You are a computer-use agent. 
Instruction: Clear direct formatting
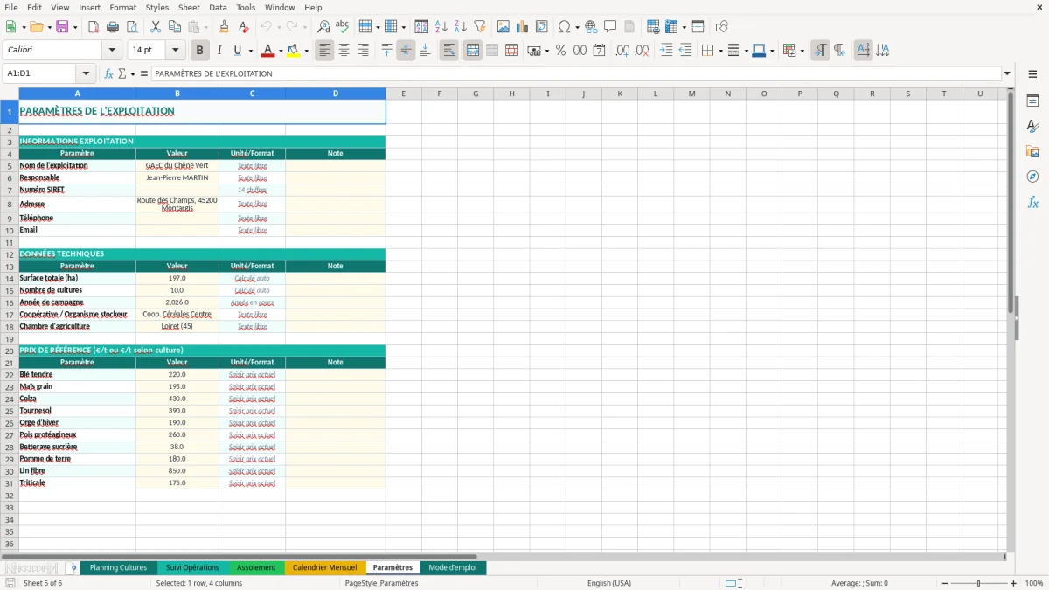point(244,27)
